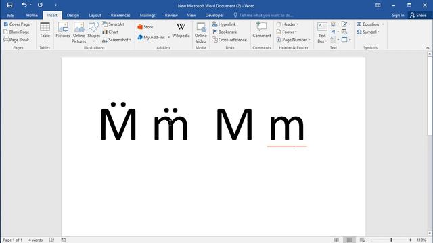Click Sign in

pyautogui.click(x=398, y=15)
